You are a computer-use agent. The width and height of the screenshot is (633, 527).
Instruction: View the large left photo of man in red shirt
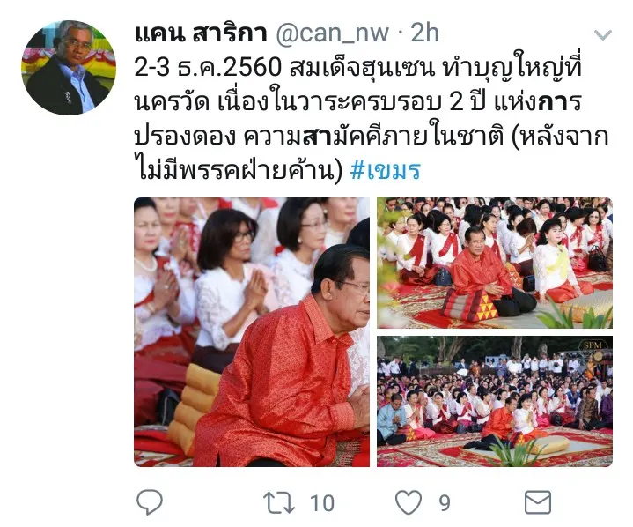click(x=252, y=332)
